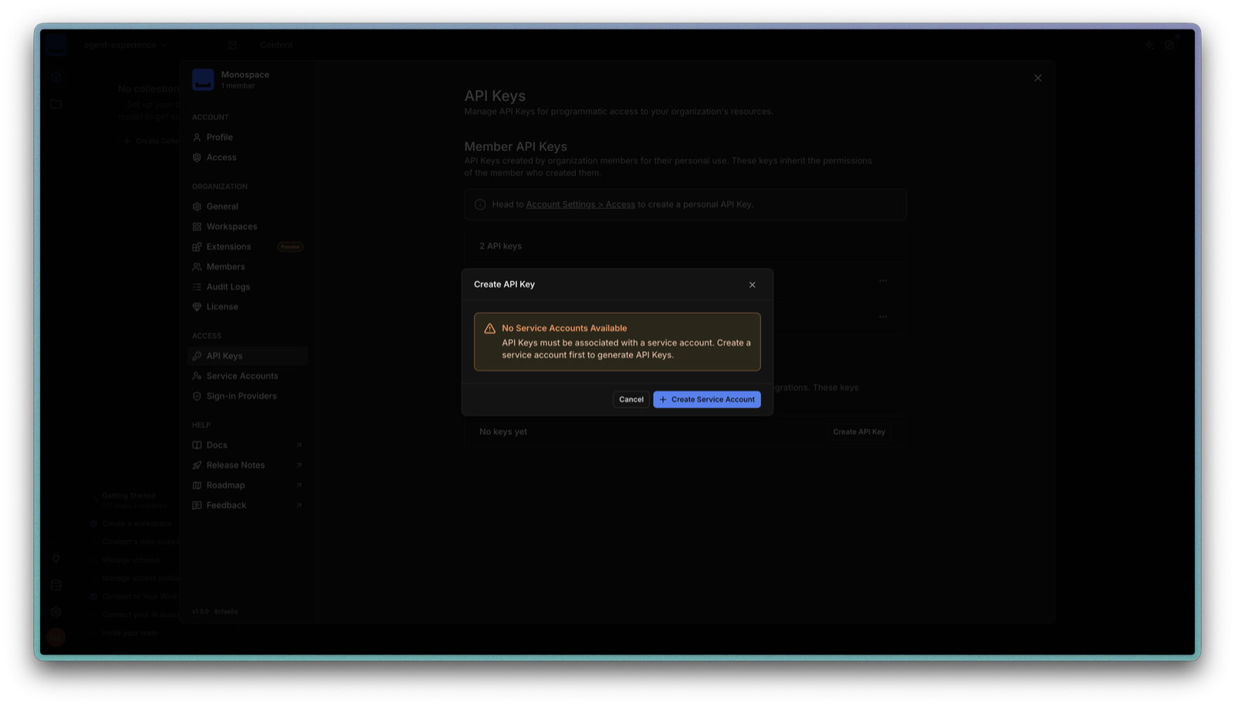This screenshot has width=1235, height=706.
Task: Click the 'Member API Keys' heading
Action: click(516, 147)
